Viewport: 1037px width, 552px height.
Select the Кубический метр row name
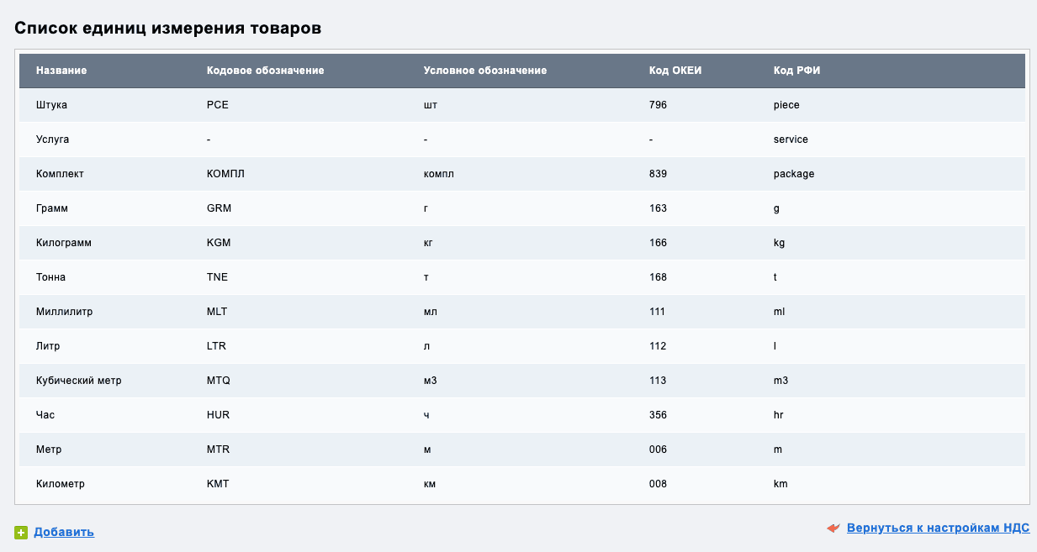pos(79,381)
